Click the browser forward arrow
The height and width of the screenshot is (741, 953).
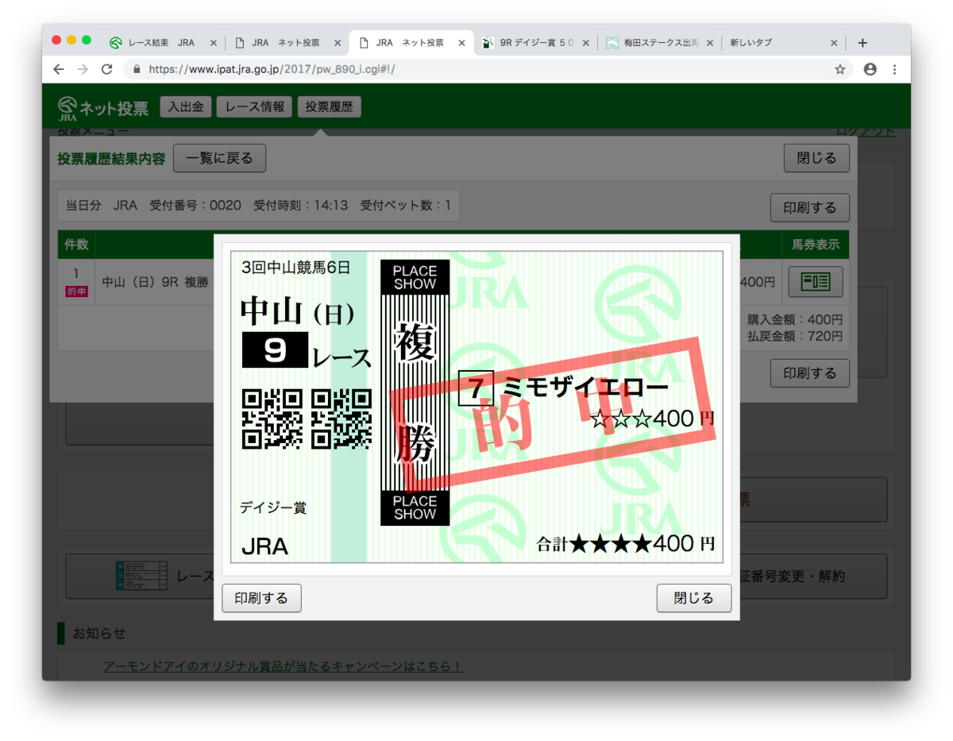83,69
